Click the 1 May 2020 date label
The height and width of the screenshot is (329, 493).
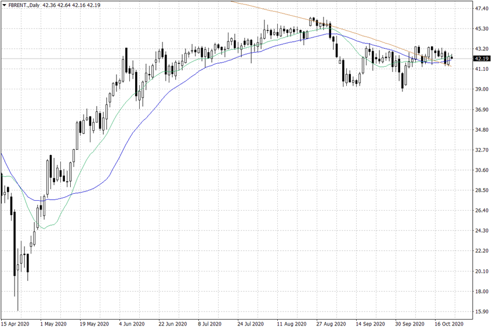coord(53,324)
